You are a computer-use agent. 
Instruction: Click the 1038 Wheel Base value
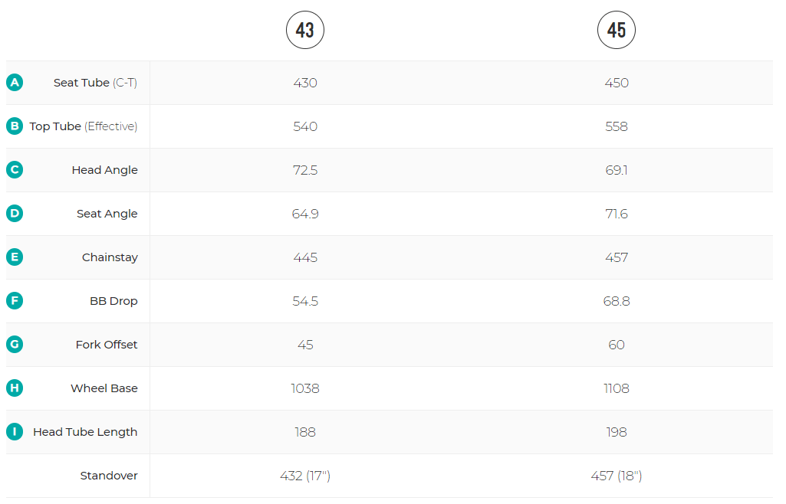tap(305, 388)
